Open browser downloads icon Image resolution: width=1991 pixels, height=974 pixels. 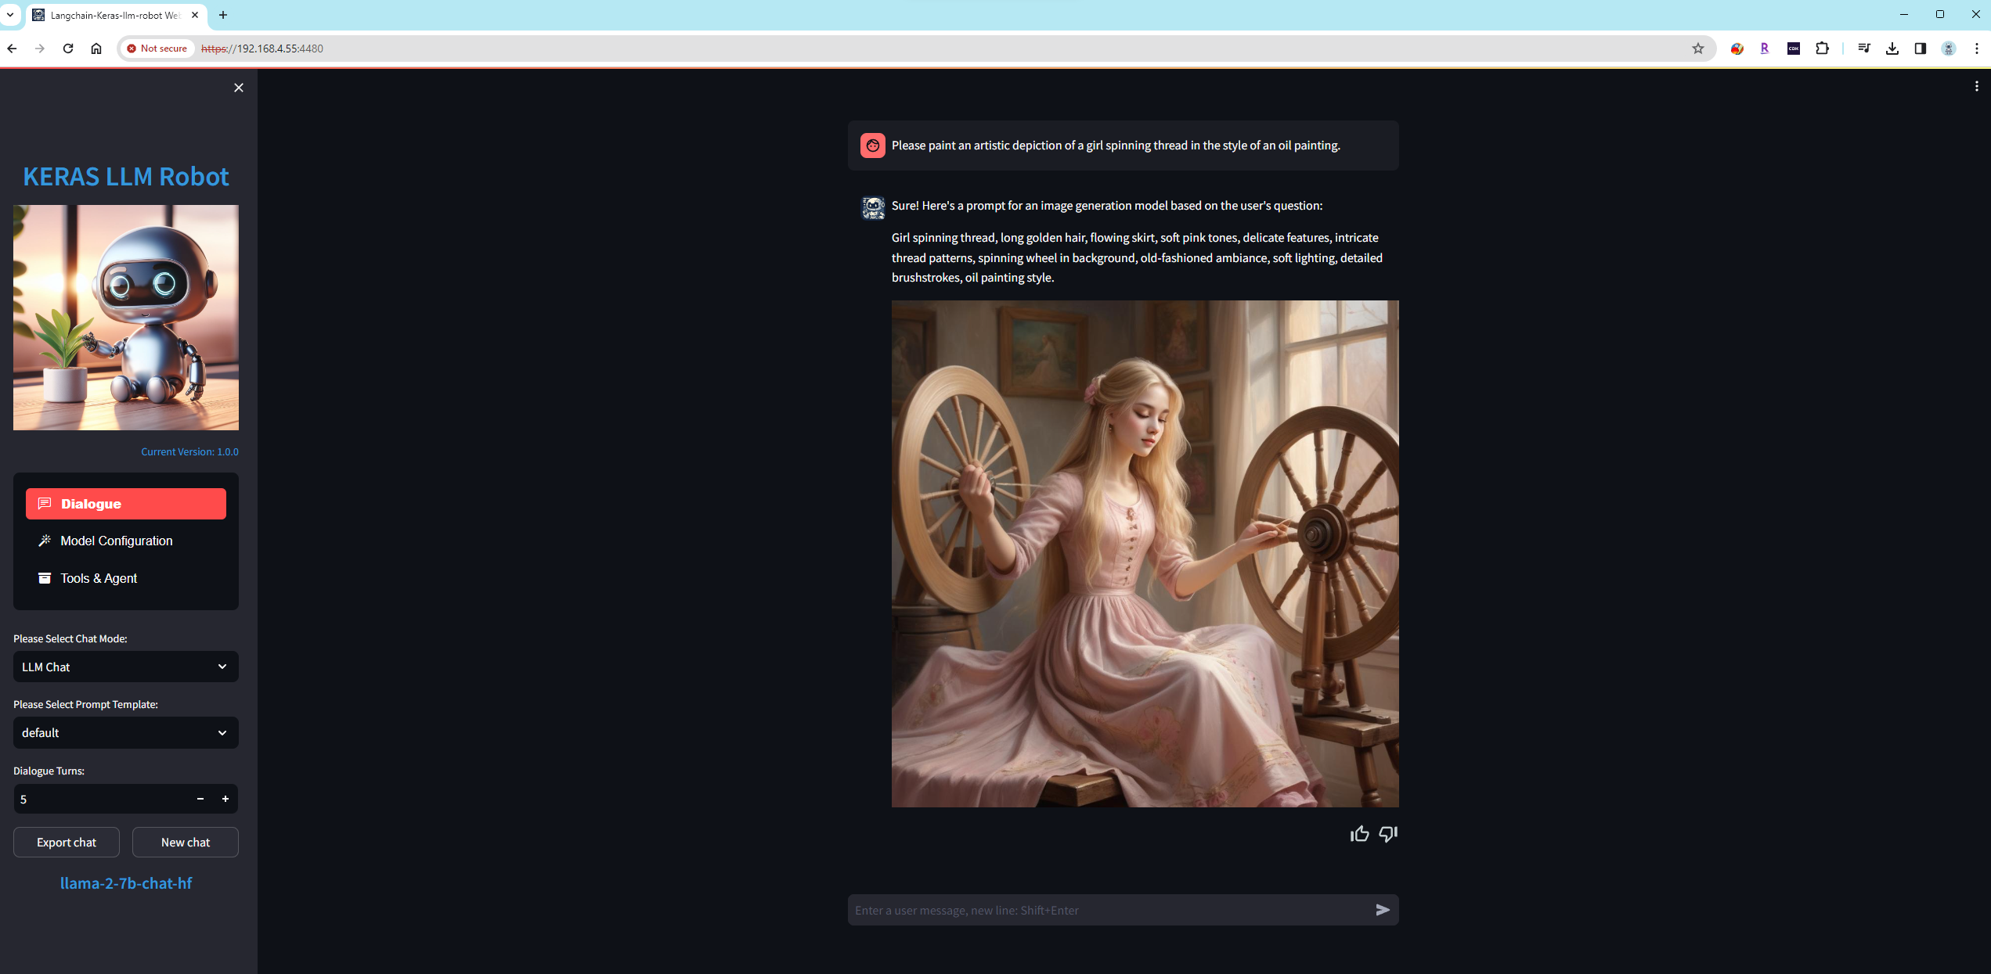[x=1892, y=49]
